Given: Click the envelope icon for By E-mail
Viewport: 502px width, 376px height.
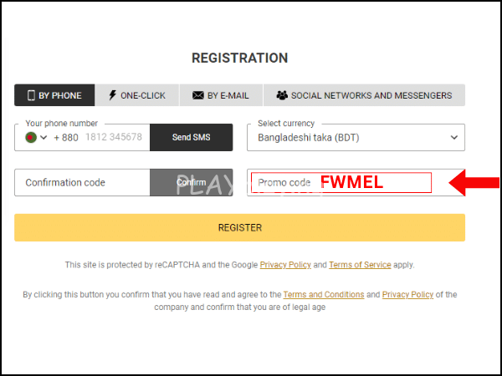Looking at the screenshot, I should (x=197, y=95).
